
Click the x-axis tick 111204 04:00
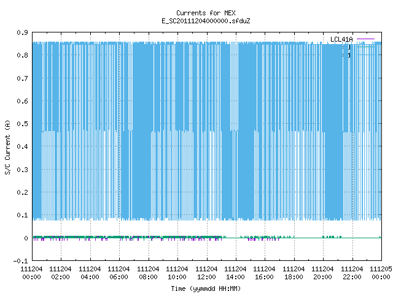coord(90,273)
